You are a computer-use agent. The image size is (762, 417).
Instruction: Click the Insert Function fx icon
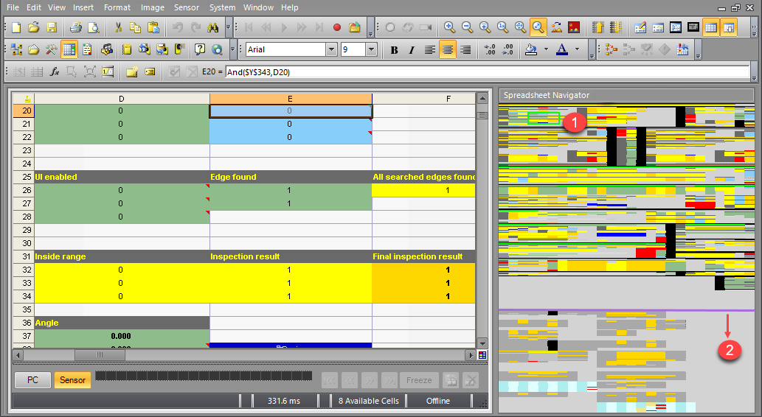click(x=55, y=72)
